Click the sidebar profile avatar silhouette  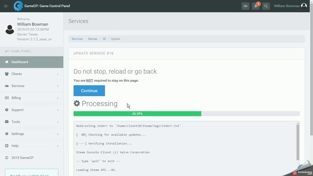pos(10,29)
